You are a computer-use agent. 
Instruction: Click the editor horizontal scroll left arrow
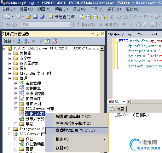pos(129,102)
